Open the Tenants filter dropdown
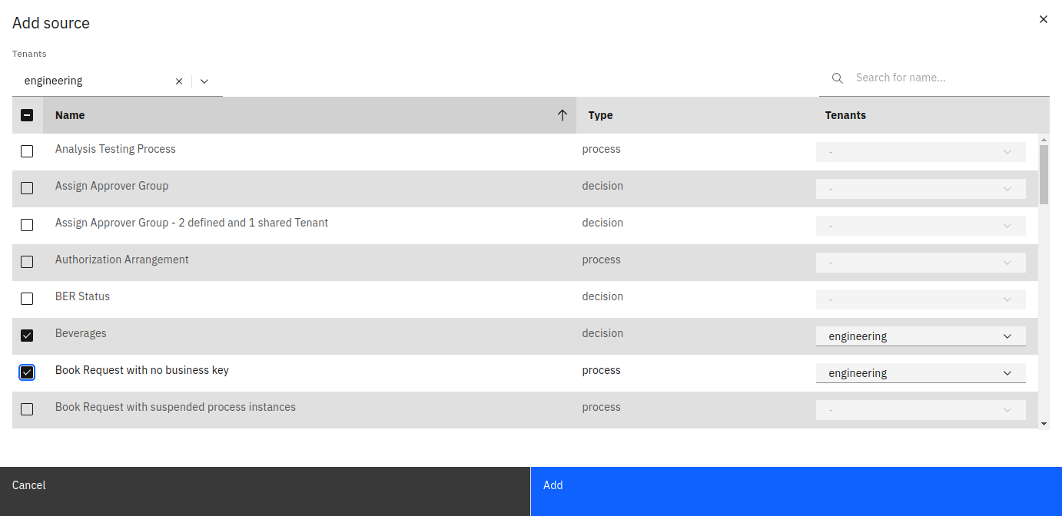This screenshot has height=516, width=1062. (x=204, y=81)
